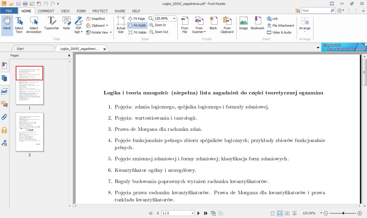Expand the zoom percentage dropdown
Screen dimensions: 367x218
point(174,19)
